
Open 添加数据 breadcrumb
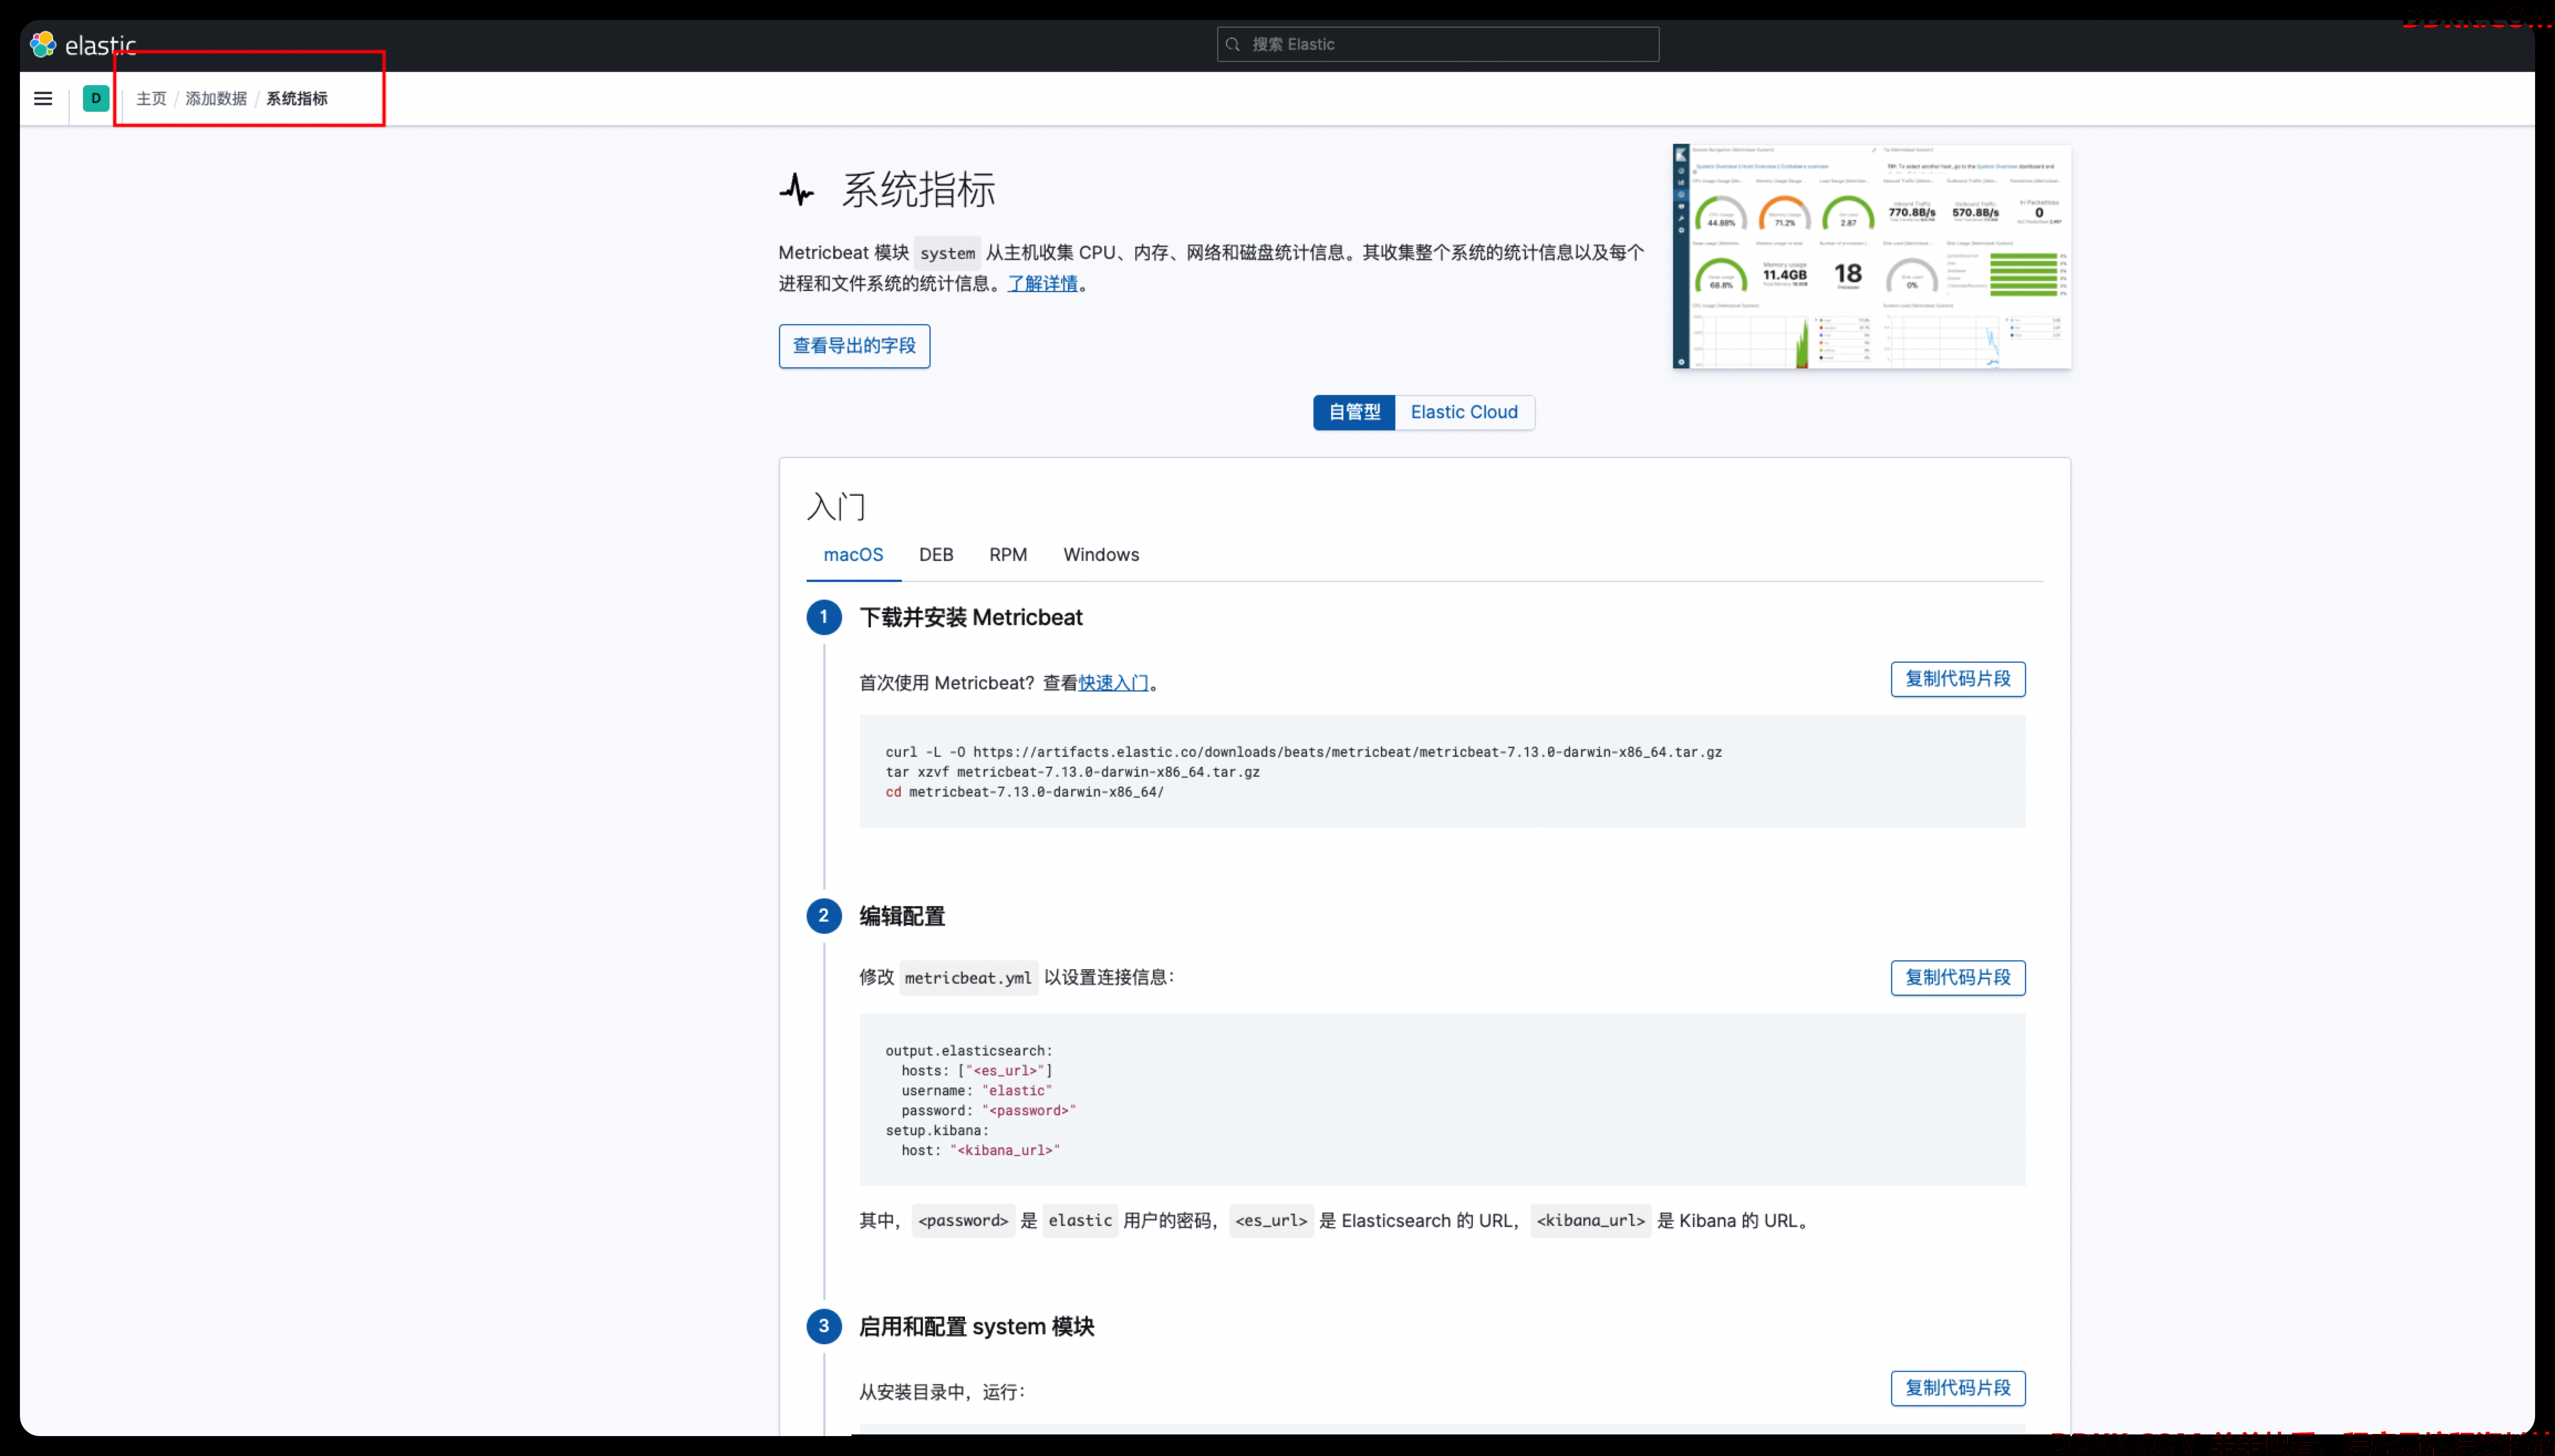pos(216,98)
